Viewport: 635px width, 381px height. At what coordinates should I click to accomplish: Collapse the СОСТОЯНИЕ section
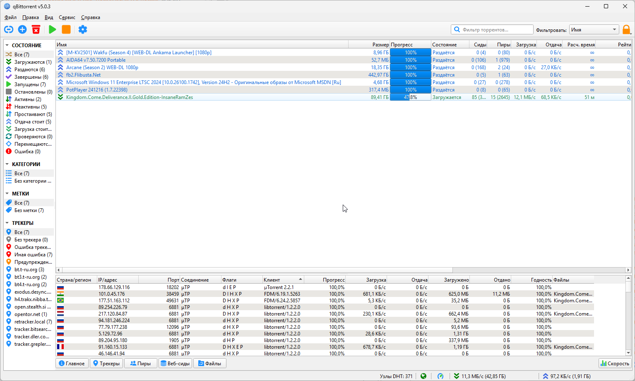click(x=7, y=45)
